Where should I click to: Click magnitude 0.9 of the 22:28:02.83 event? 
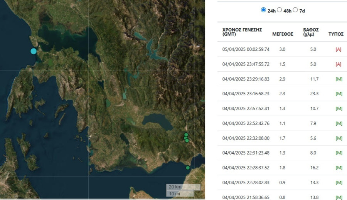[282, 183]
